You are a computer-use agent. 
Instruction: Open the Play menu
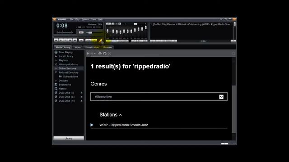(x=77, y=19)
